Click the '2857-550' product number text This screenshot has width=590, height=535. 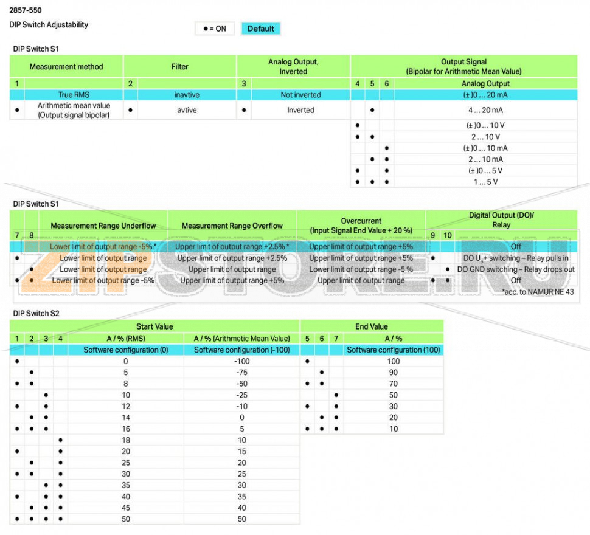point(25,10)
